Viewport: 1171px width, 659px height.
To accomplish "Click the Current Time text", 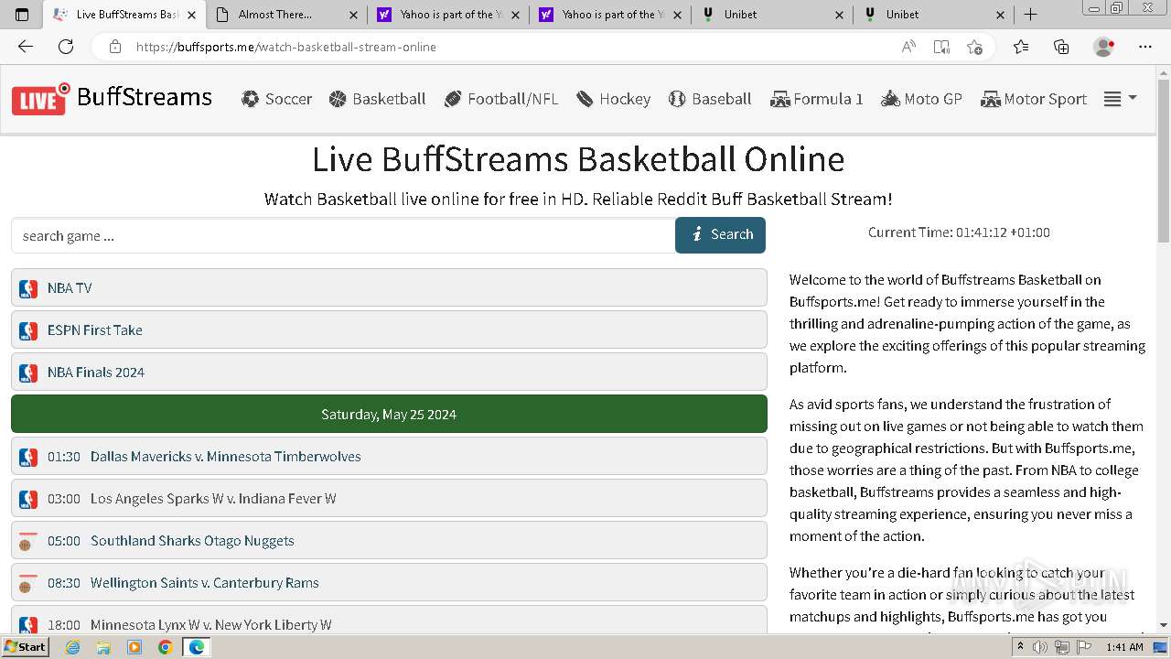I will [959, 232].
